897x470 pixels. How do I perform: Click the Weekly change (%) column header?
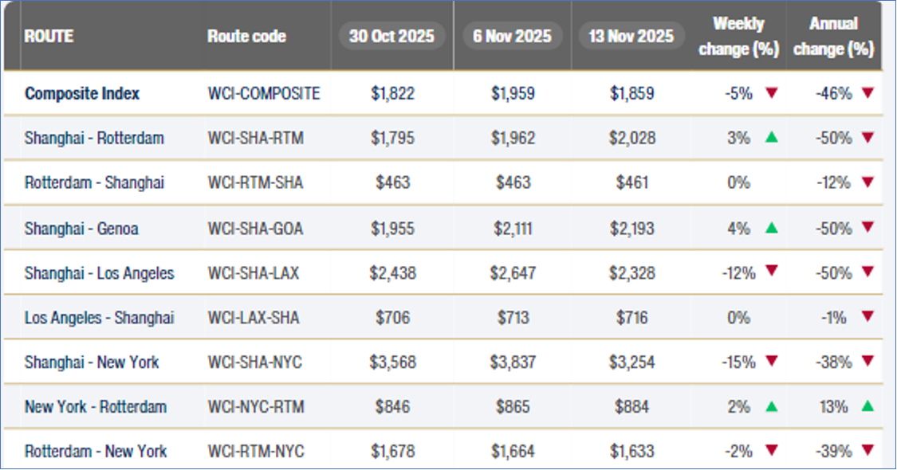(x=738, y=37)
